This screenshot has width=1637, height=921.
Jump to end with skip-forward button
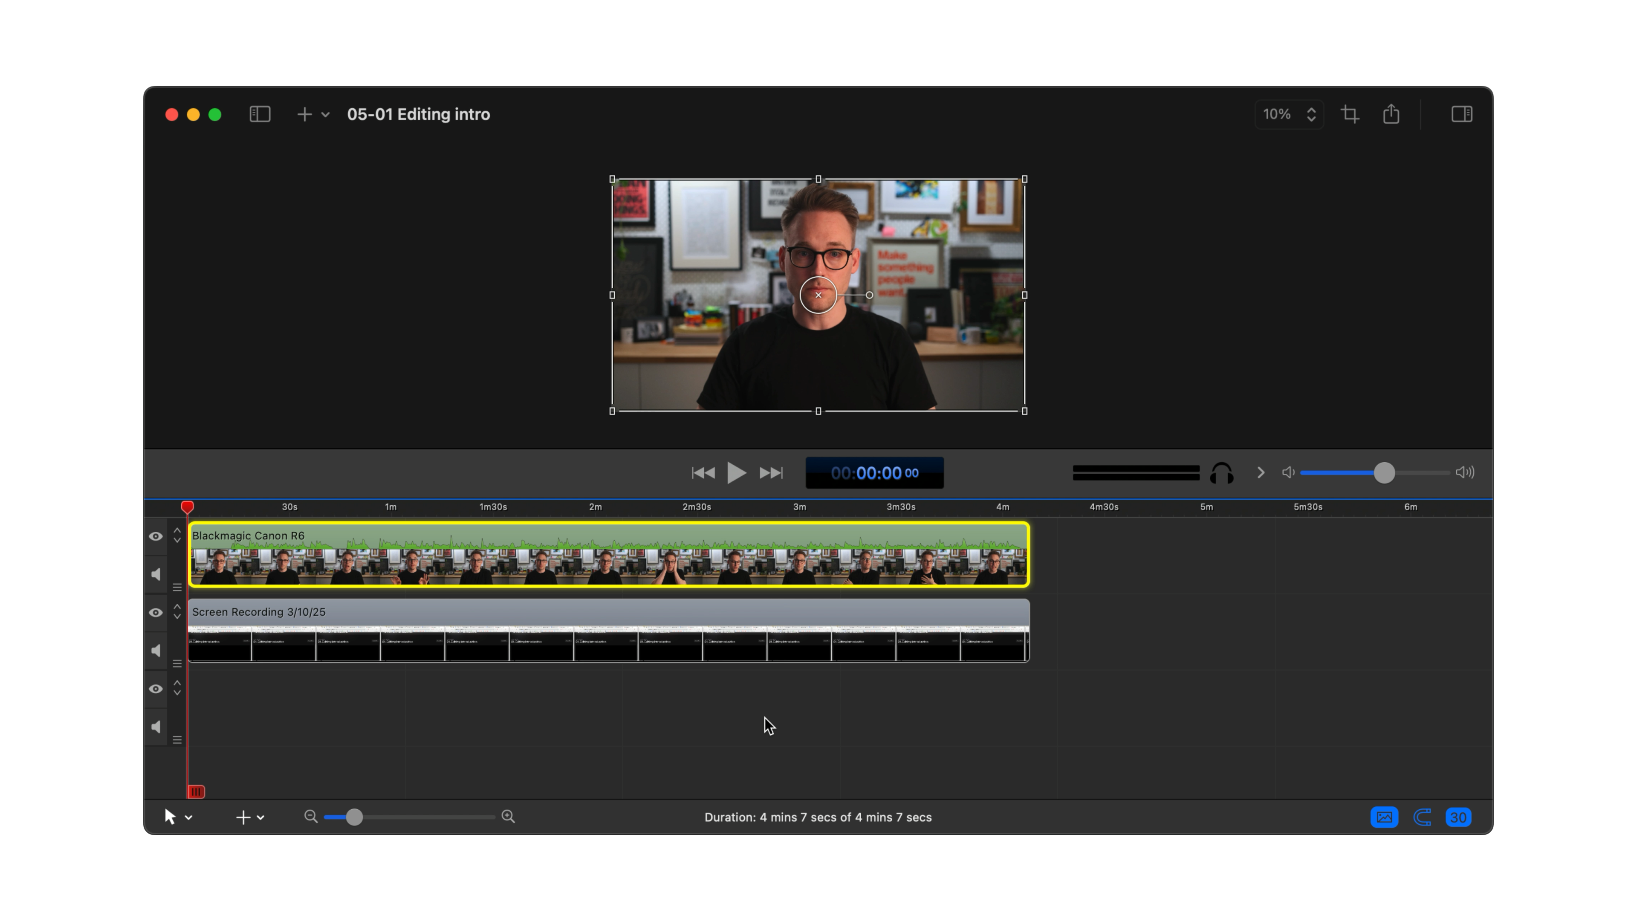click(x=770, y=472)
